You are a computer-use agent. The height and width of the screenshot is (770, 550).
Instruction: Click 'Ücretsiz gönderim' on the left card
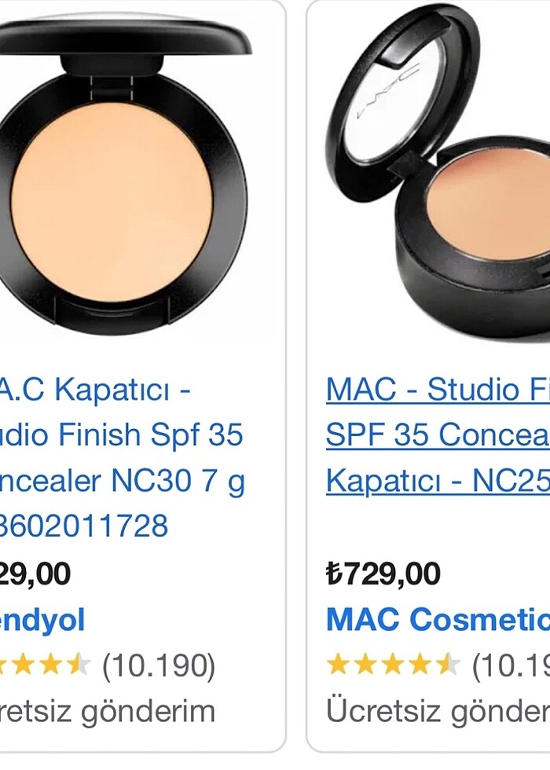(108, 711)
